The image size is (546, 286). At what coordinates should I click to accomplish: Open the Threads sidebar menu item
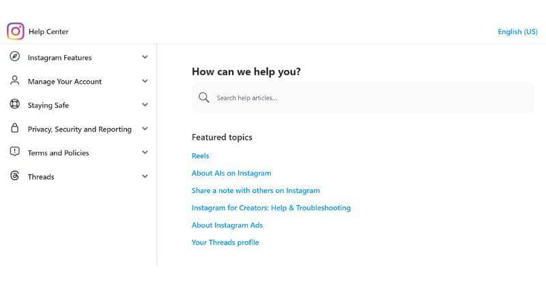click(x=41, y=177)
